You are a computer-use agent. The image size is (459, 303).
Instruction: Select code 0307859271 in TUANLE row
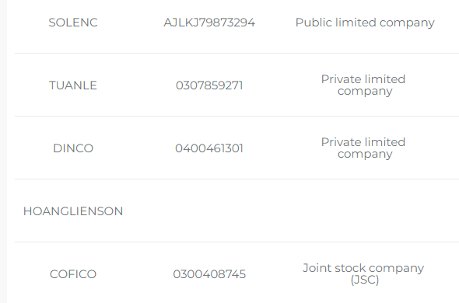point(209,85)
